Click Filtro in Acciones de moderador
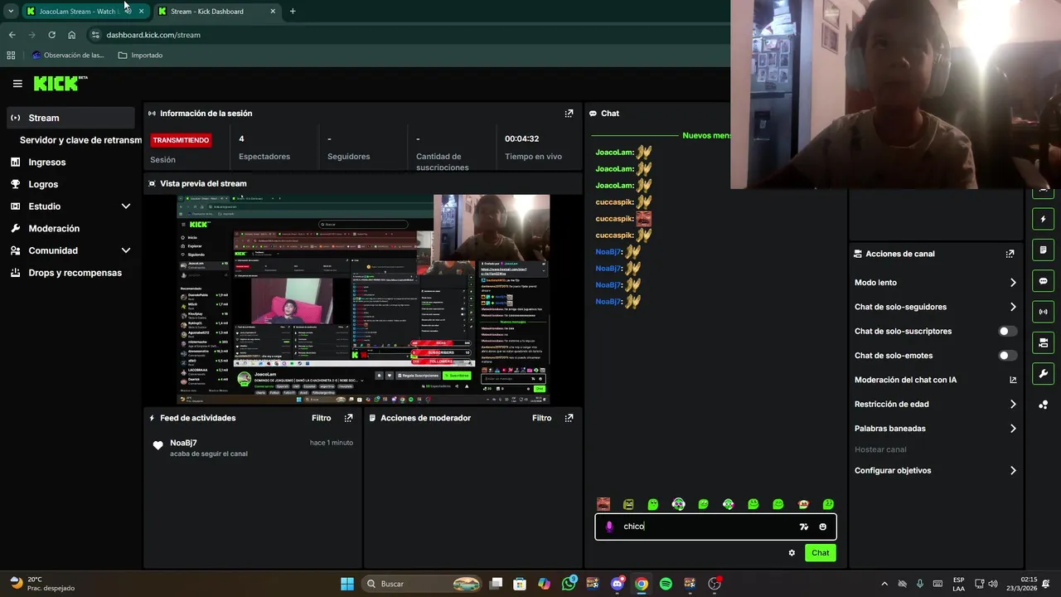The image size is (1061, 597). [542, 418]
